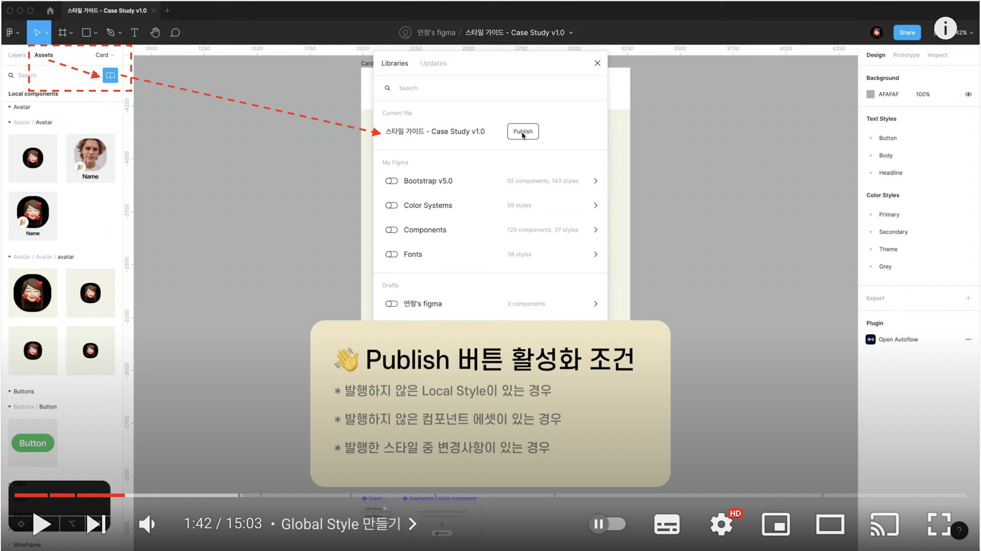
Task: Switch to the Inspect tab
Action: (x=937, y=55)
